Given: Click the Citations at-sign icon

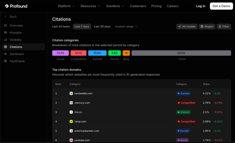Looking at the screenshot, I should (5, 47).
